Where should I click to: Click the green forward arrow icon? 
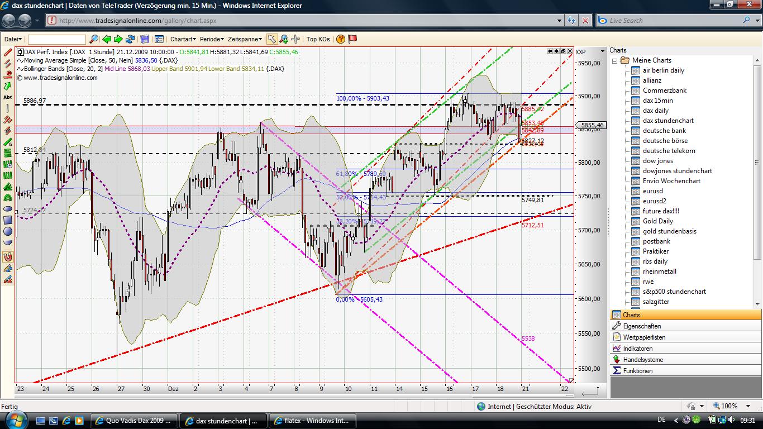click(x=118, y=39)
